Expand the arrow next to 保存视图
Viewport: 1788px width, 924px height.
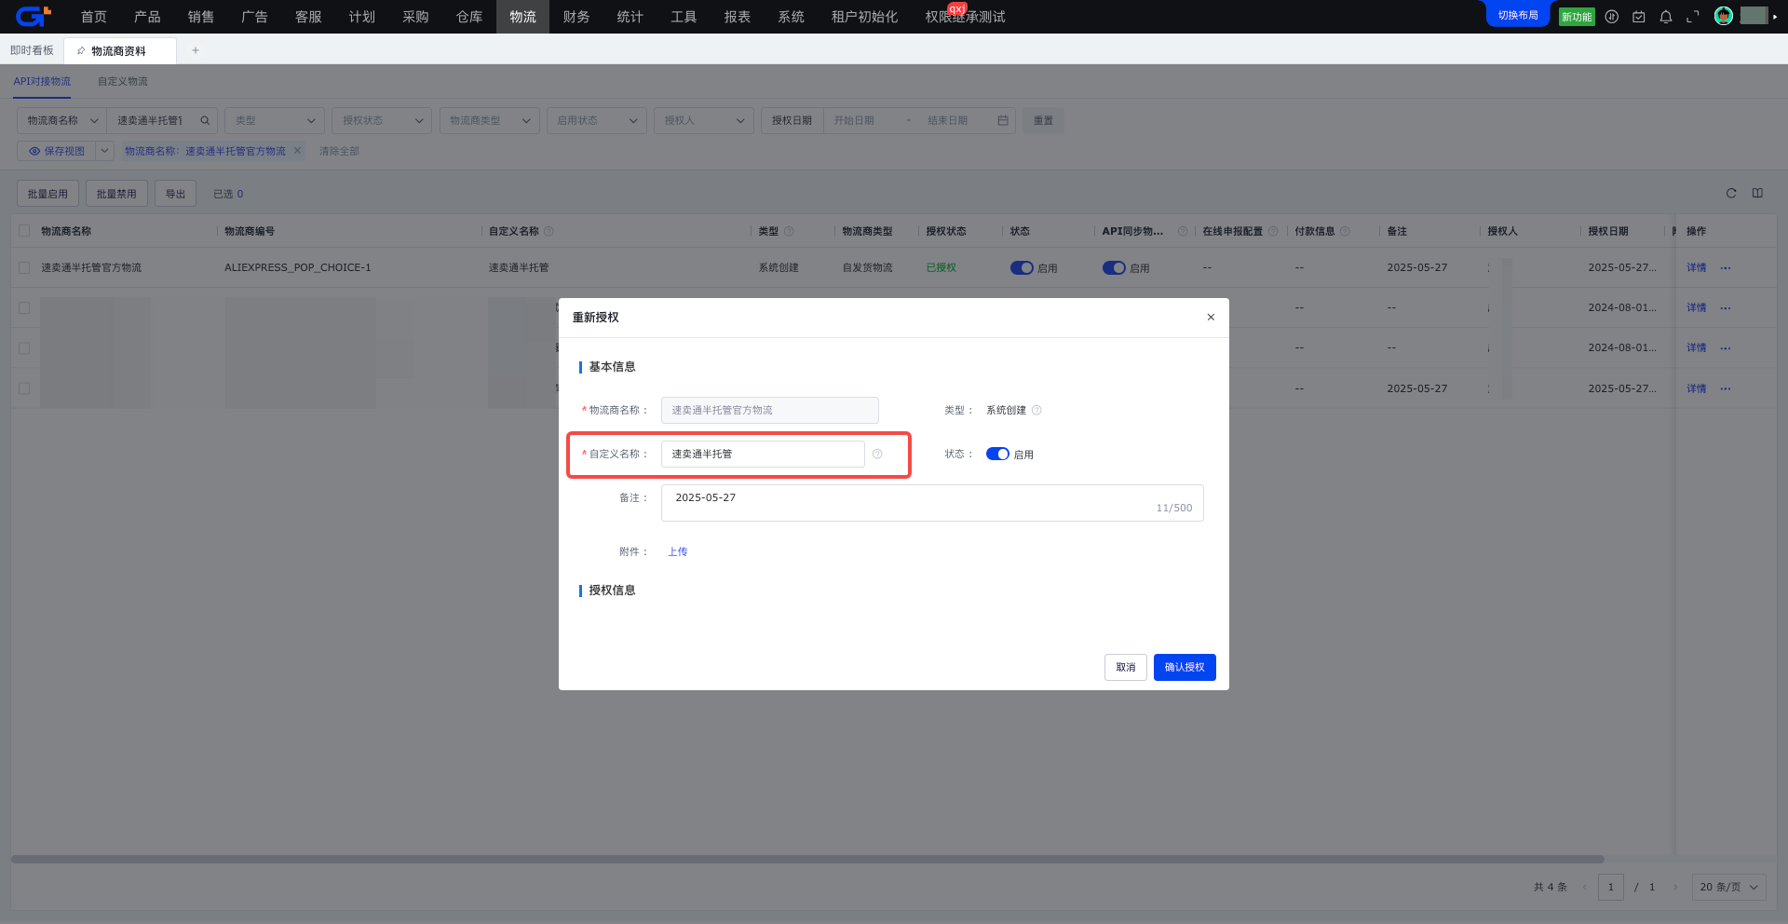104,151
